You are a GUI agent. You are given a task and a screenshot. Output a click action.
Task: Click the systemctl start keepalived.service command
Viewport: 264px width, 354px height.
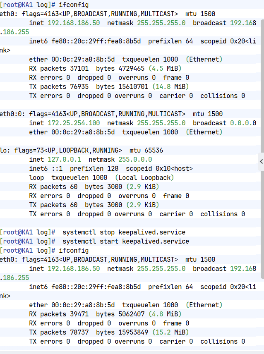126,242
